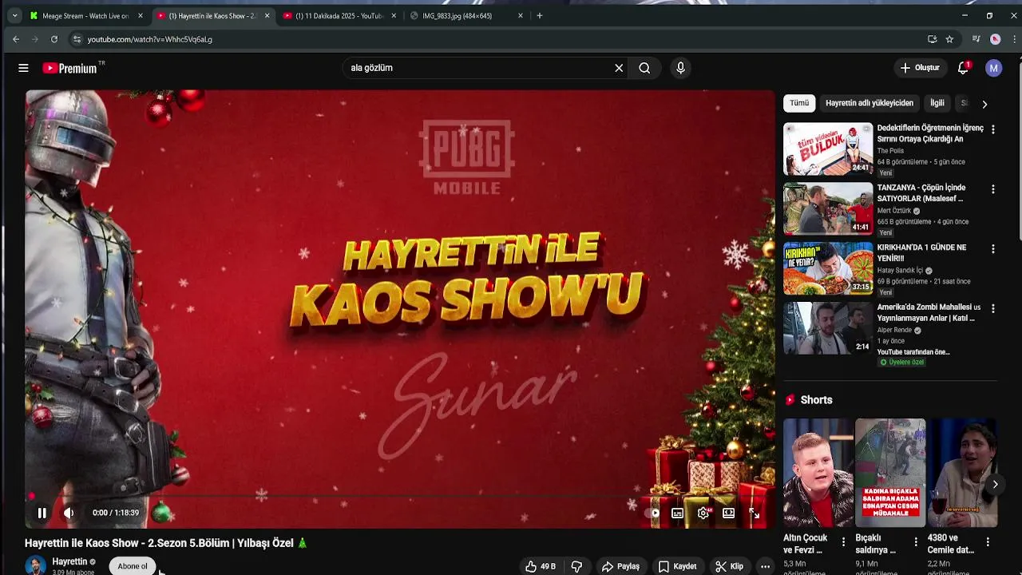
Task: Open the 4380 ve Cemile short
Action: coord(962,473)
